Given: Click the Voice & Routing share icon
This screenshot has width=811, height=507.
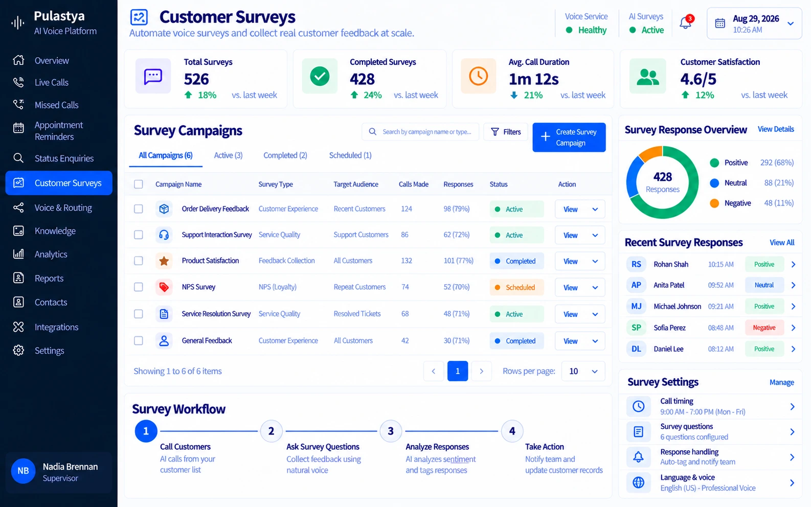Looking at the screenshot, I should (x=18, y=208).
